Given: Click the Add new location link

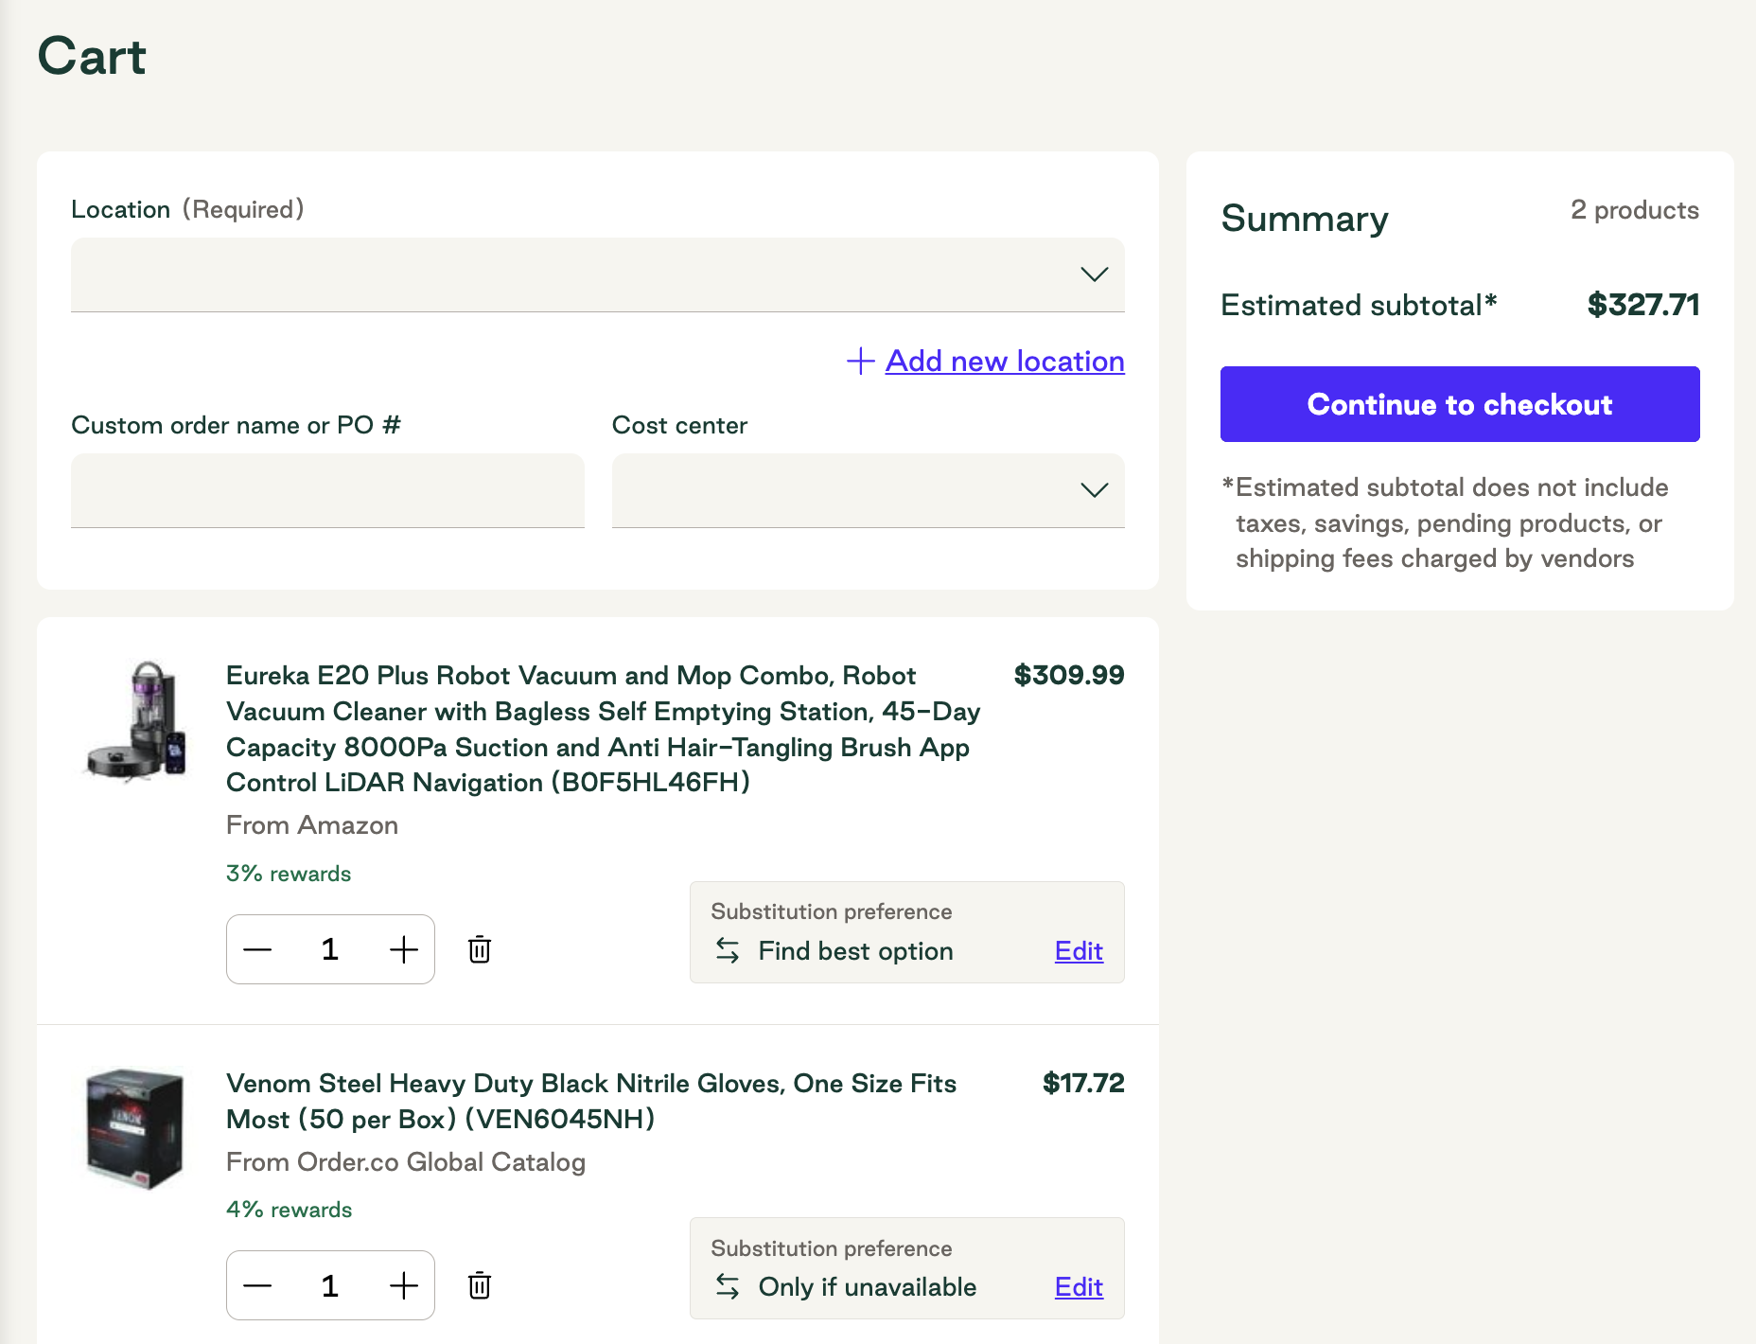Looking at the screenshot, I should pyautogui.click(x=1005, y=361).
